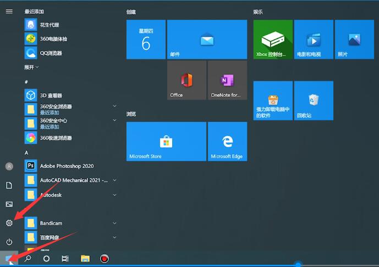Screen dimensions: 379x267
Task: Expand the 360安全中心 folder
Action: point(70,124)
